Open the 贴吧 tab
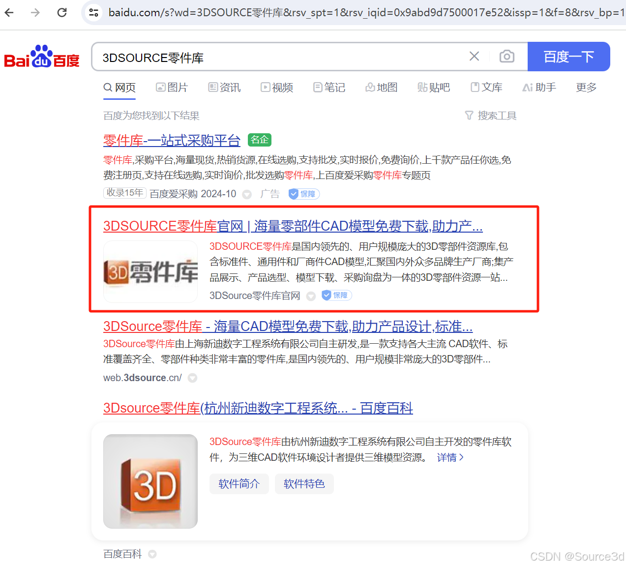This screenshot has height=567, width=626. point(434,88)
